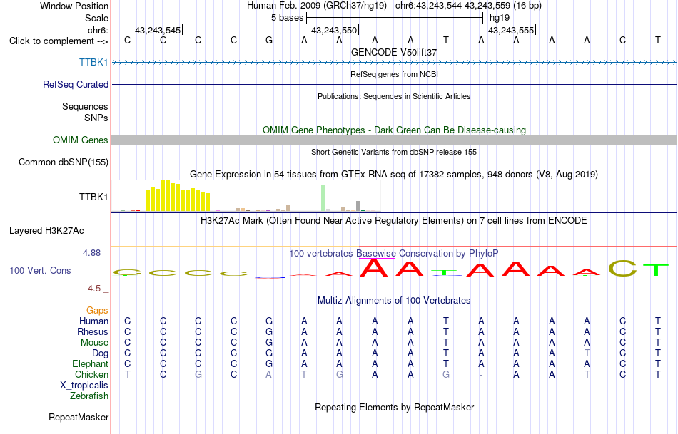The height and width of the screenshot is (434, 678).
Task: Click the X_tropicalis row label
Action: pos(84,386)
